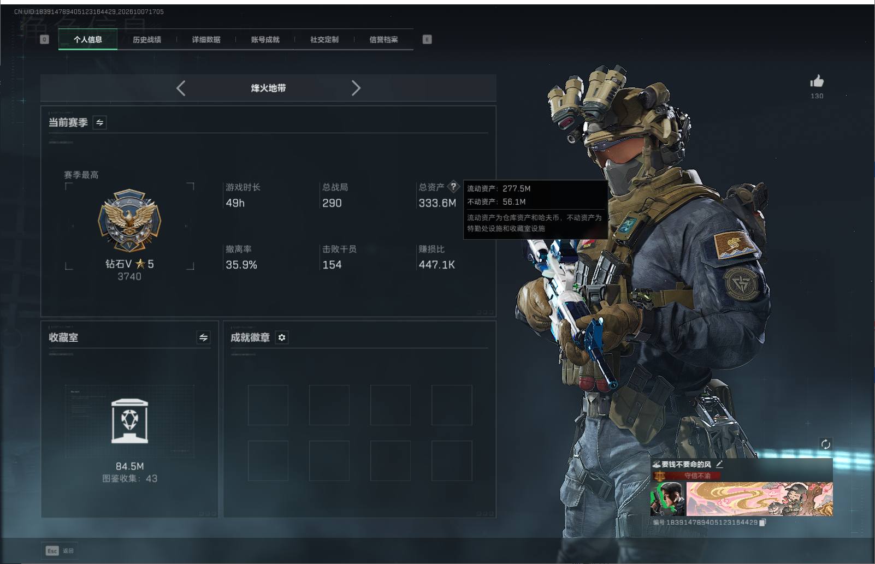
Task: Click the diamond rank eagle badge
Action: tap(129, 221)
